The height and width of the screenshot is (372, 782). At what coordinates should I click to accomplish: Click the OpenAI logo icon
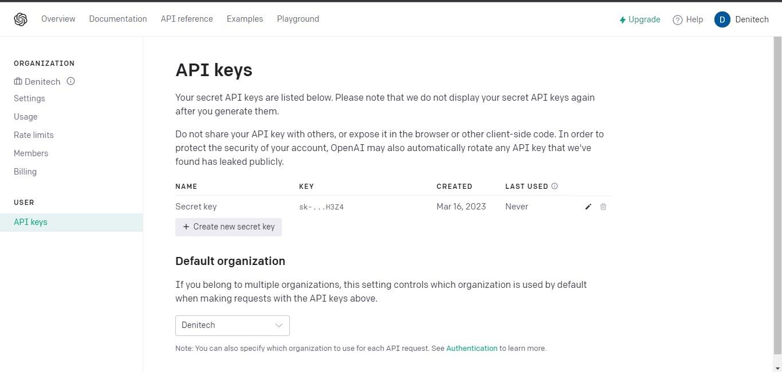coord(21,18)
